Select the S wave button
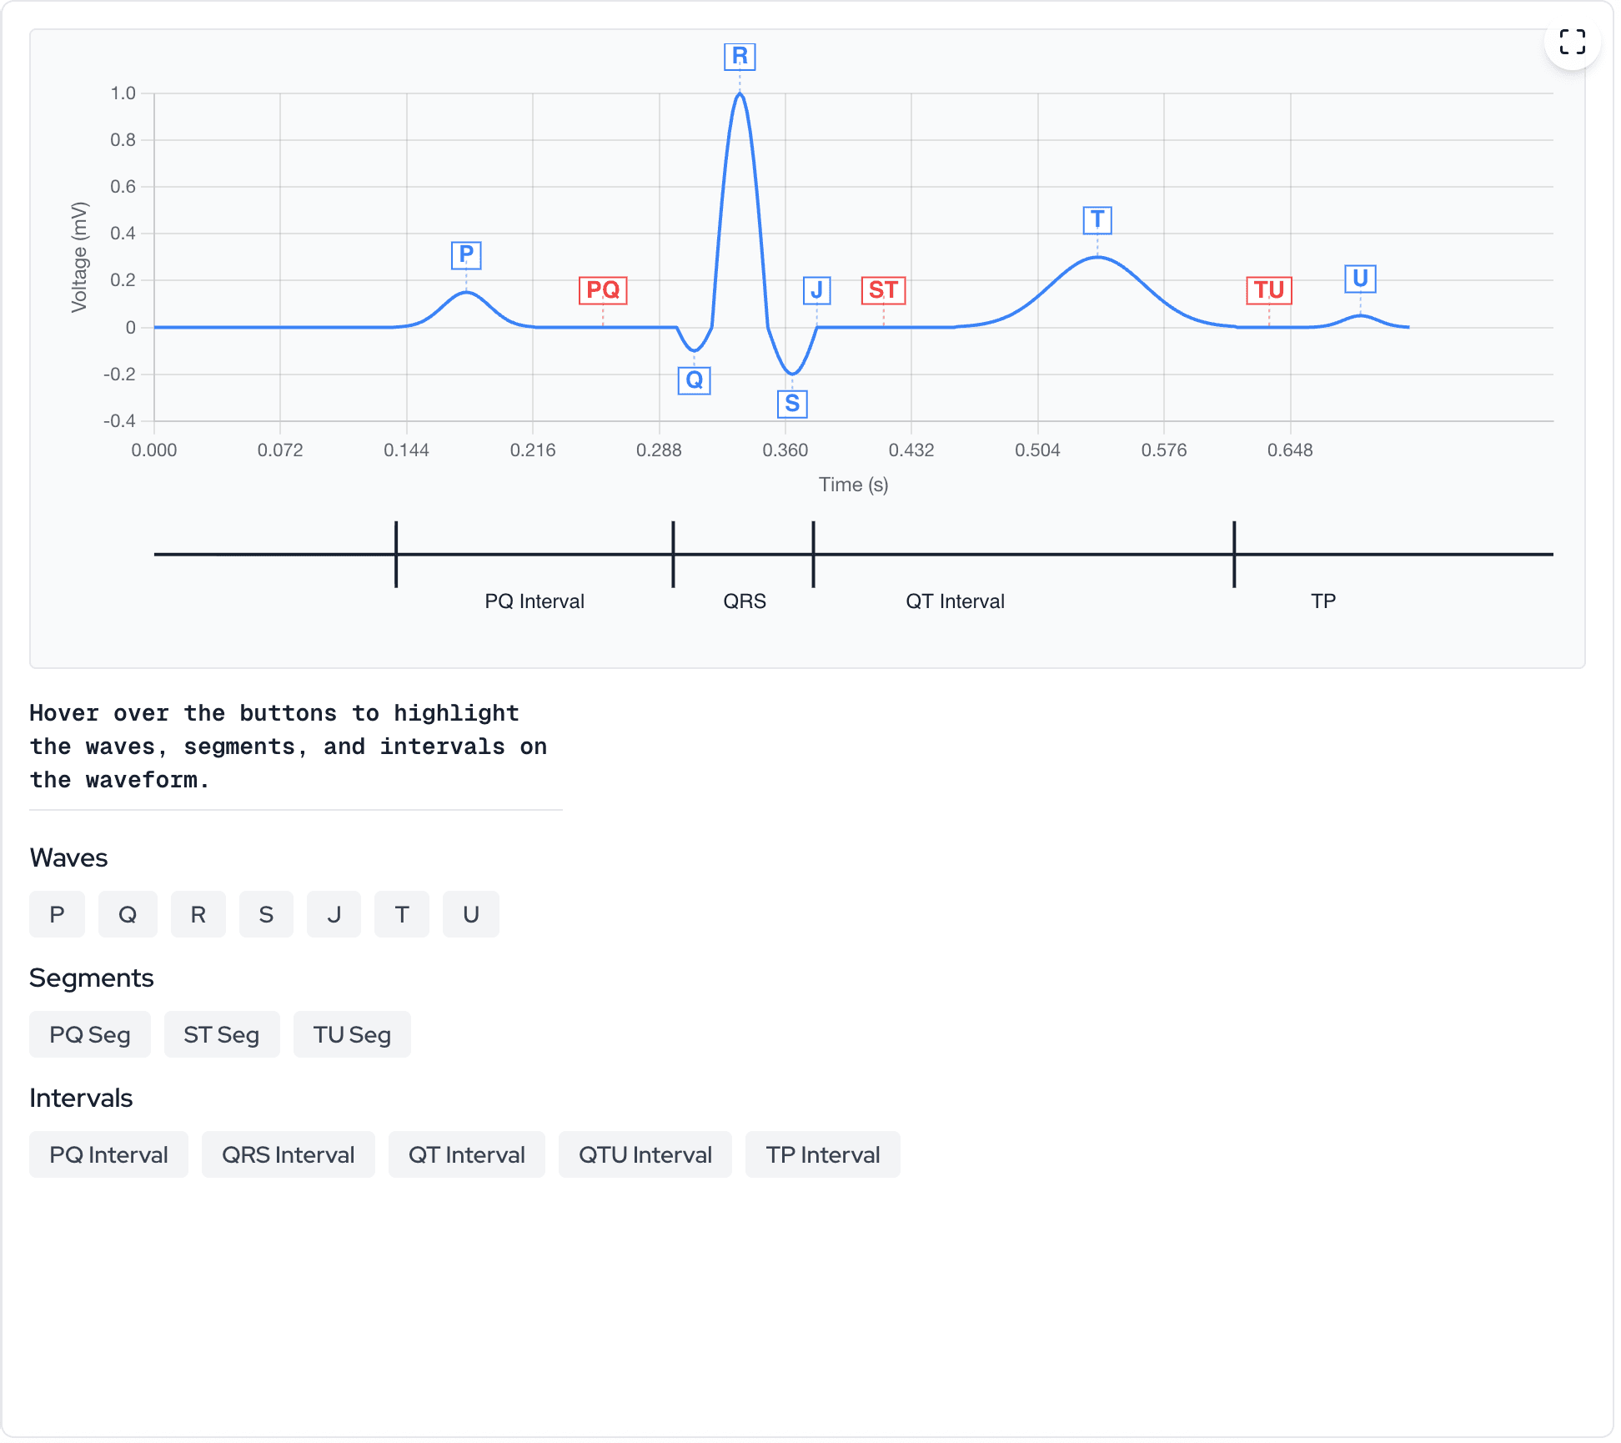 (266, 914)
